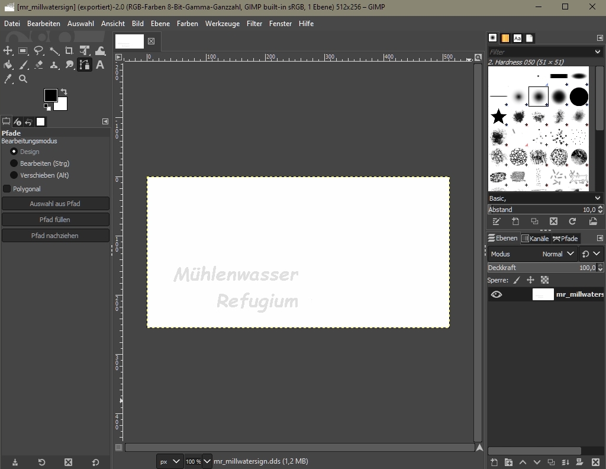
Task: Open the px unit dropdown in status bar
Action: 170,461
